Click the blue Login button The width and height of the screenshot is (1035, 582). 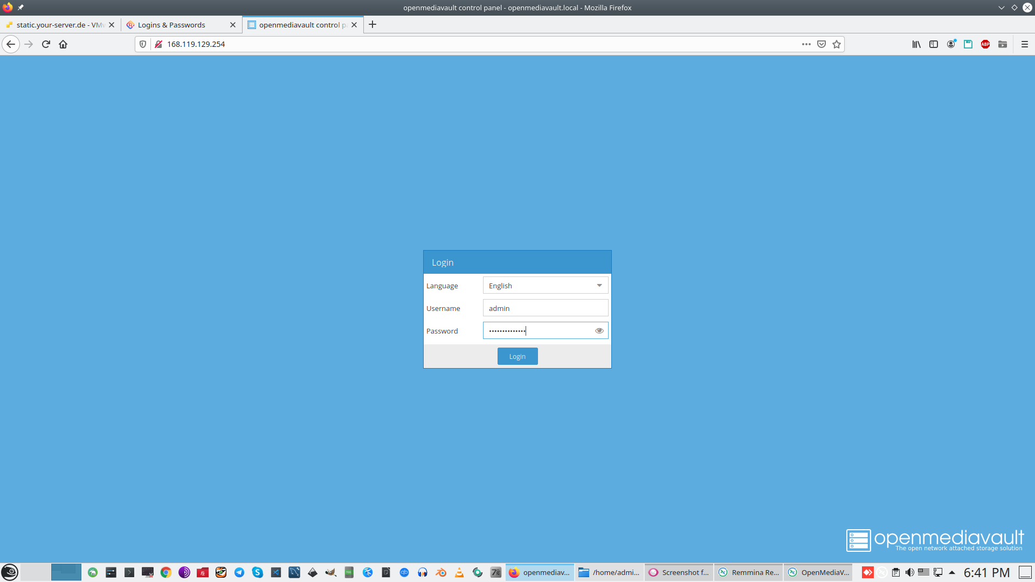[517, 356]
